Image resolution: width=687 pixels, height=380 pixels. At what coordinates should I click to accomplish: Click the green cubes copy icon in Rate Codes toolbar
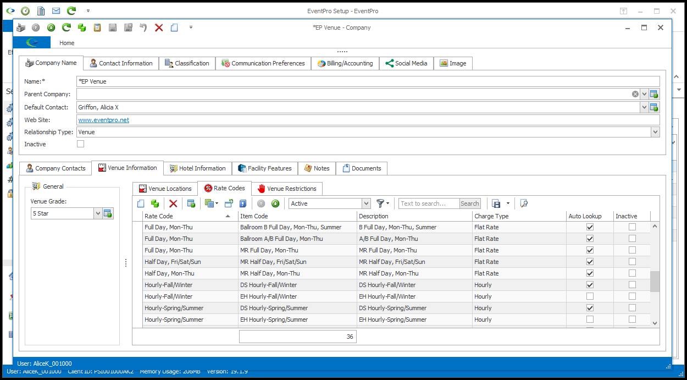pos(155,203)
